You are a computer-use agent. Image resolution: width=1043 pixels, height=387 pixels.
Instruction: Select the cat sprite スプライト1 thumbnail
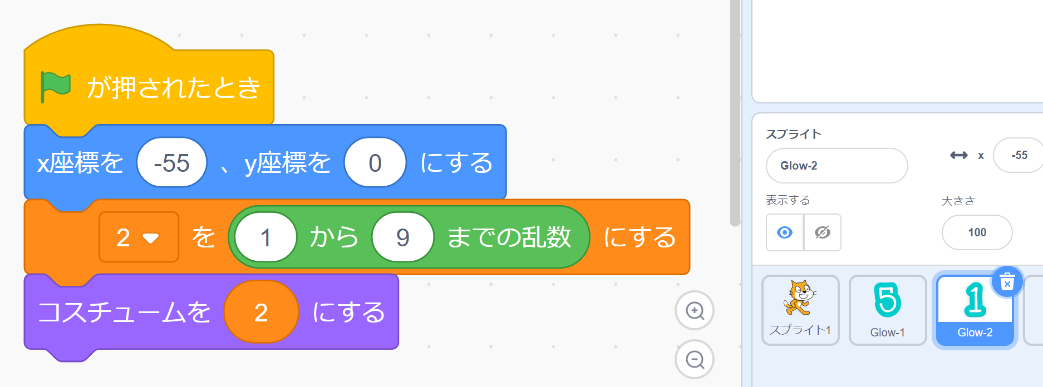coord(800,310)
